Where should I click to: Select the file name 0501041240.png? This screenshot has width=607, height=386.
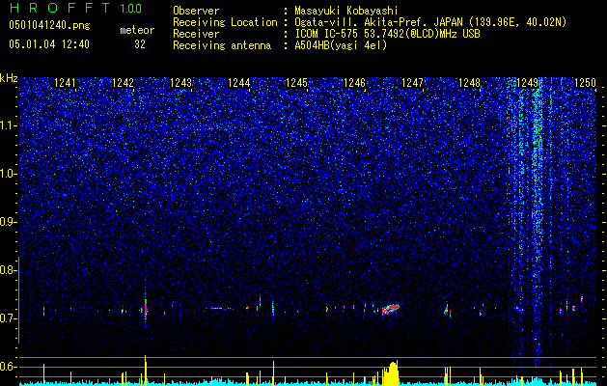[49, 25]
